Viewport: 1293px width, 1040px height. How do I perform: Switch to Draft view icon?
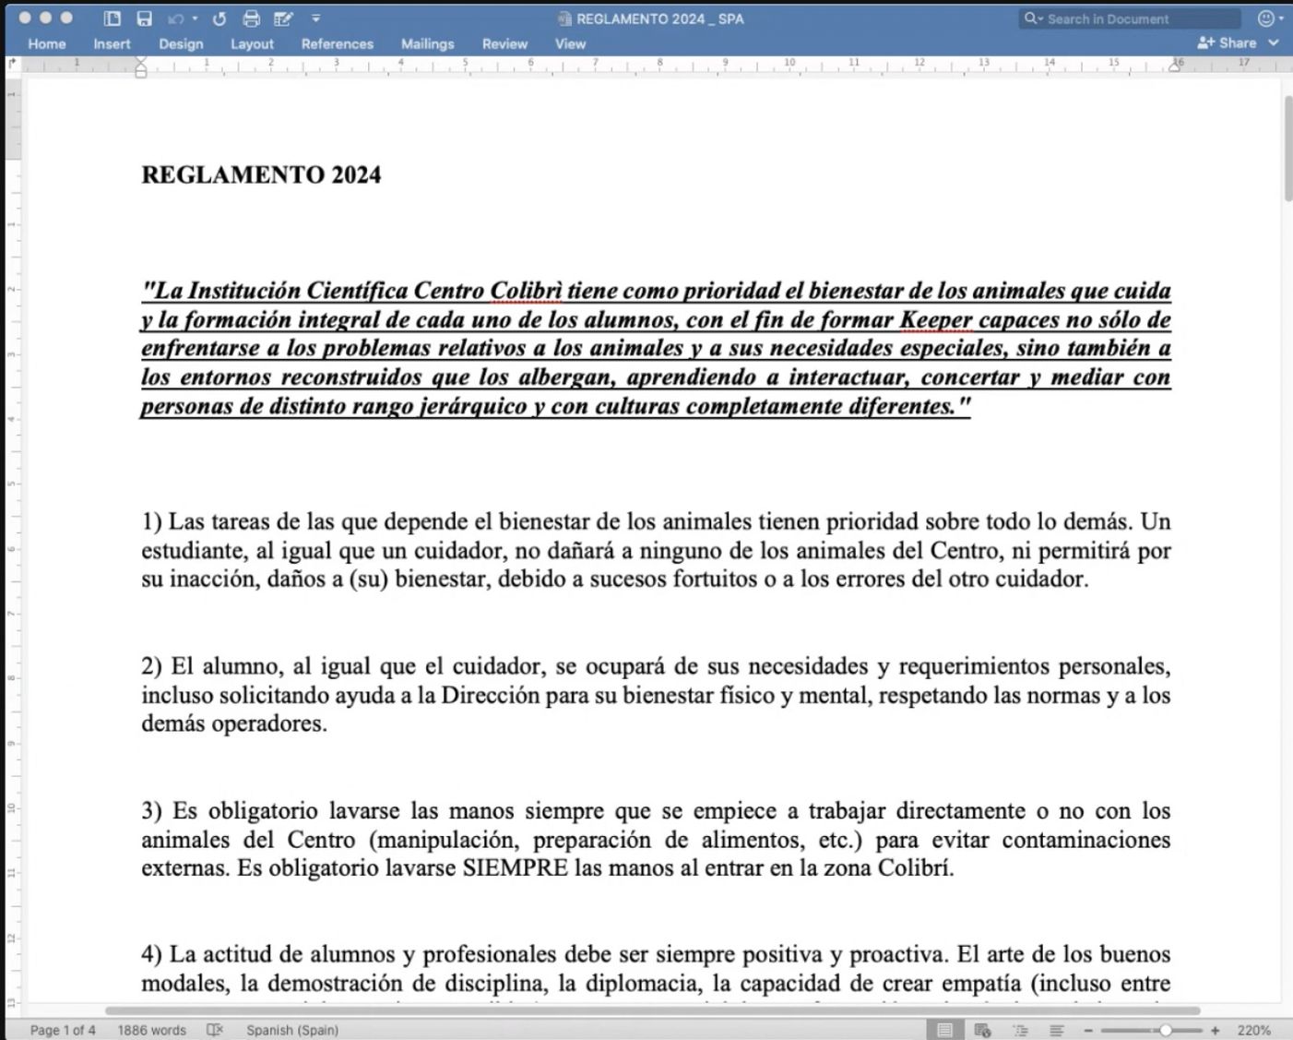click(x=1057, y=1030)
